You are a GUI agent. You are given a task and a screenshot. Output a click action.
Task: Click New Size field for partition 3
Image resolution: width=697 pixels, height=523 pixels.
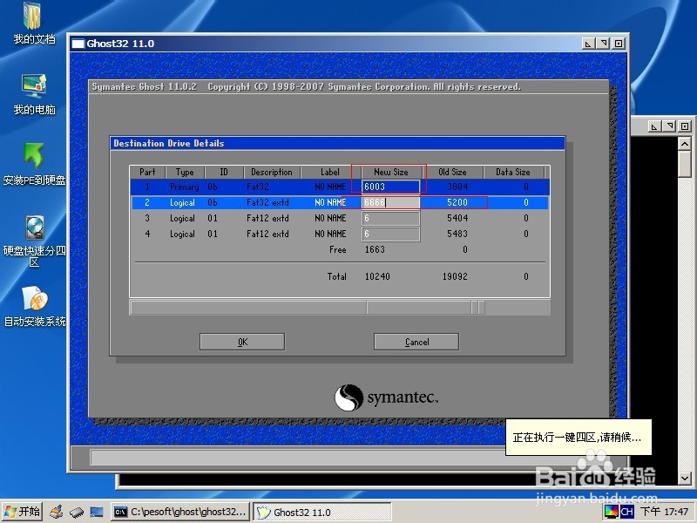(390, 219)
